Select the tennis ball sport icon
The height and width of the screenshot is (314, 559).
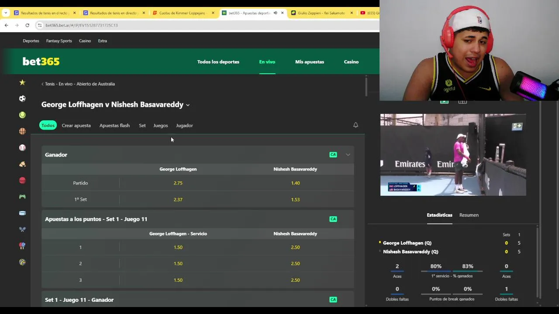coord(22,115)
